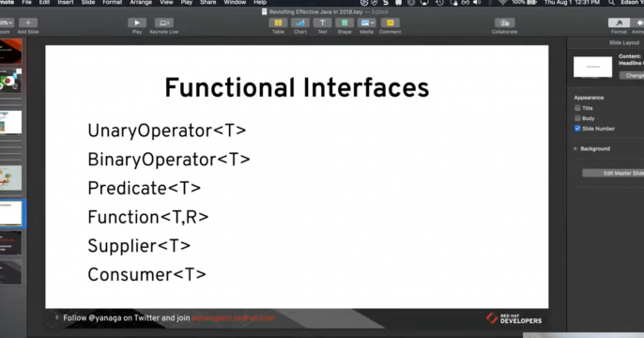The height and width of the screenshot is (338, 644).
Task: Open the Help menu
Action: 260,3
